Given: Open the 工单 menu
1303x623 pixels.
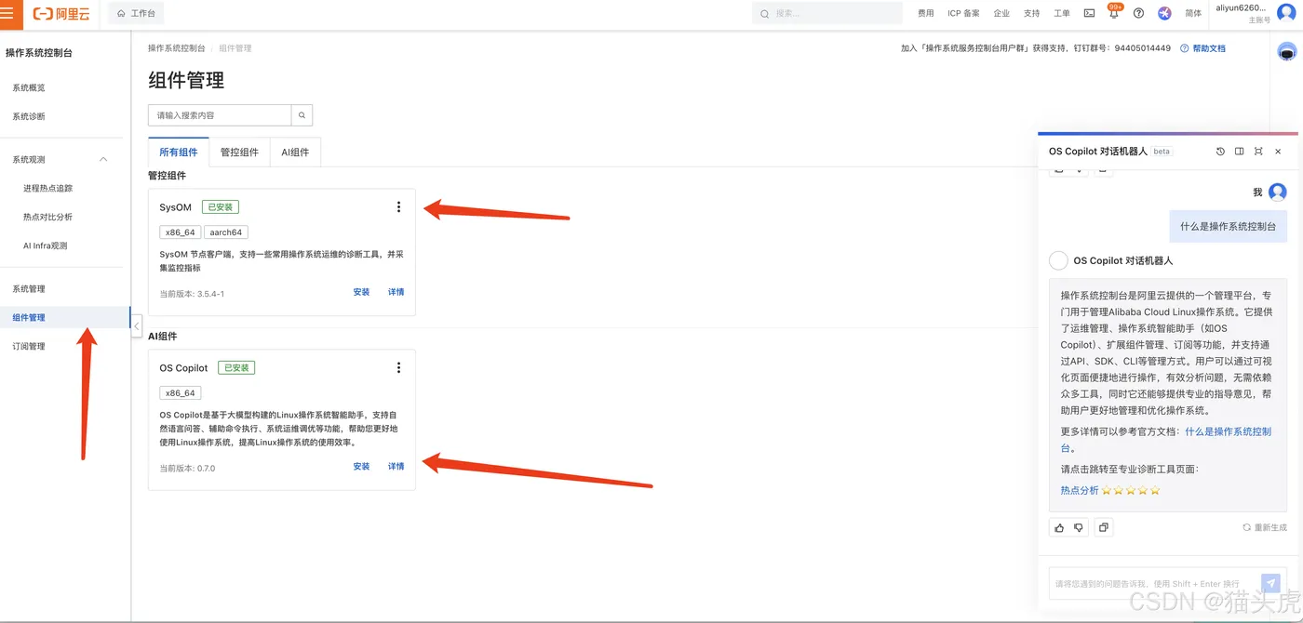Looking at the screenshot, I should (x=1061, y=14).
